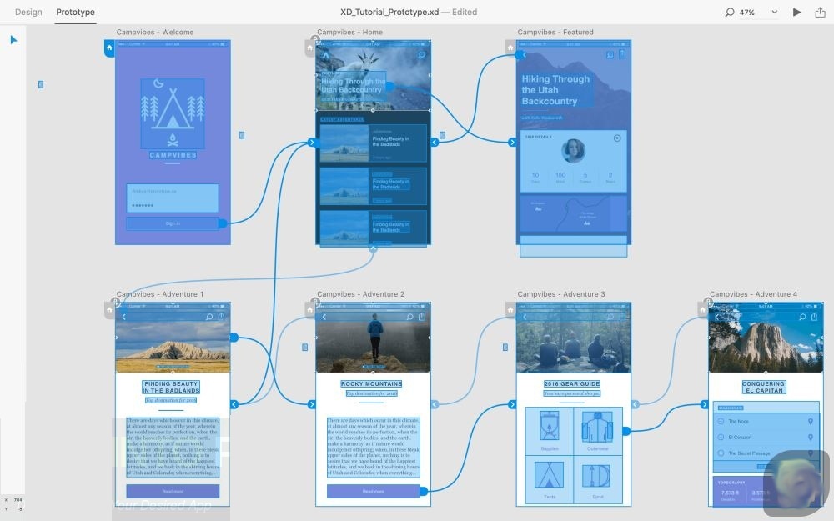The width and height of the screenshot is (834, 521).
Task: Select the Prototype tab
Action: [x=75, y=13]
